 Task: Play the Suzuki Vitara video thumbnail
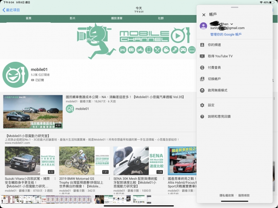pos(30,161)
